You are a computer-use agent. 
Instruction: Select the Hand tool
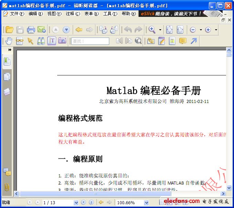pyautogui.click(x=9, y=41)
